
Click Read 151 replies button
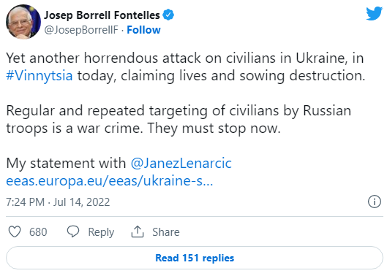(x=195, y=258)
